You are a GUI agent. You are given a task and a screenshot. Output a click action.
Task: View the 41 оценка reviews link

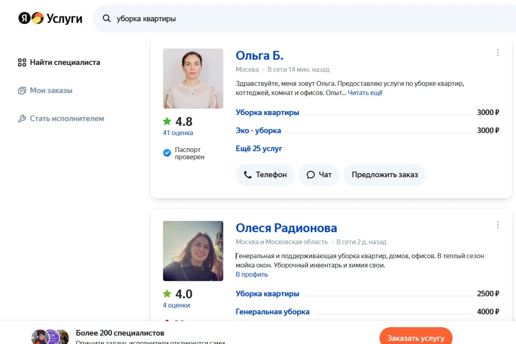click(178, 133)
